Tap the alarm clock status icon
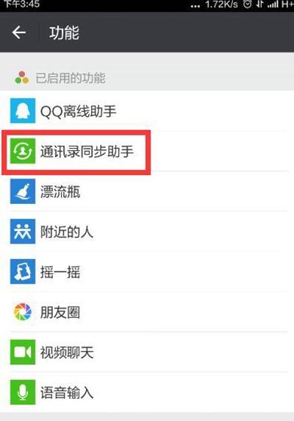Image resolution: width=294 pixels, height=421 pixels. [x=248, y=4]
